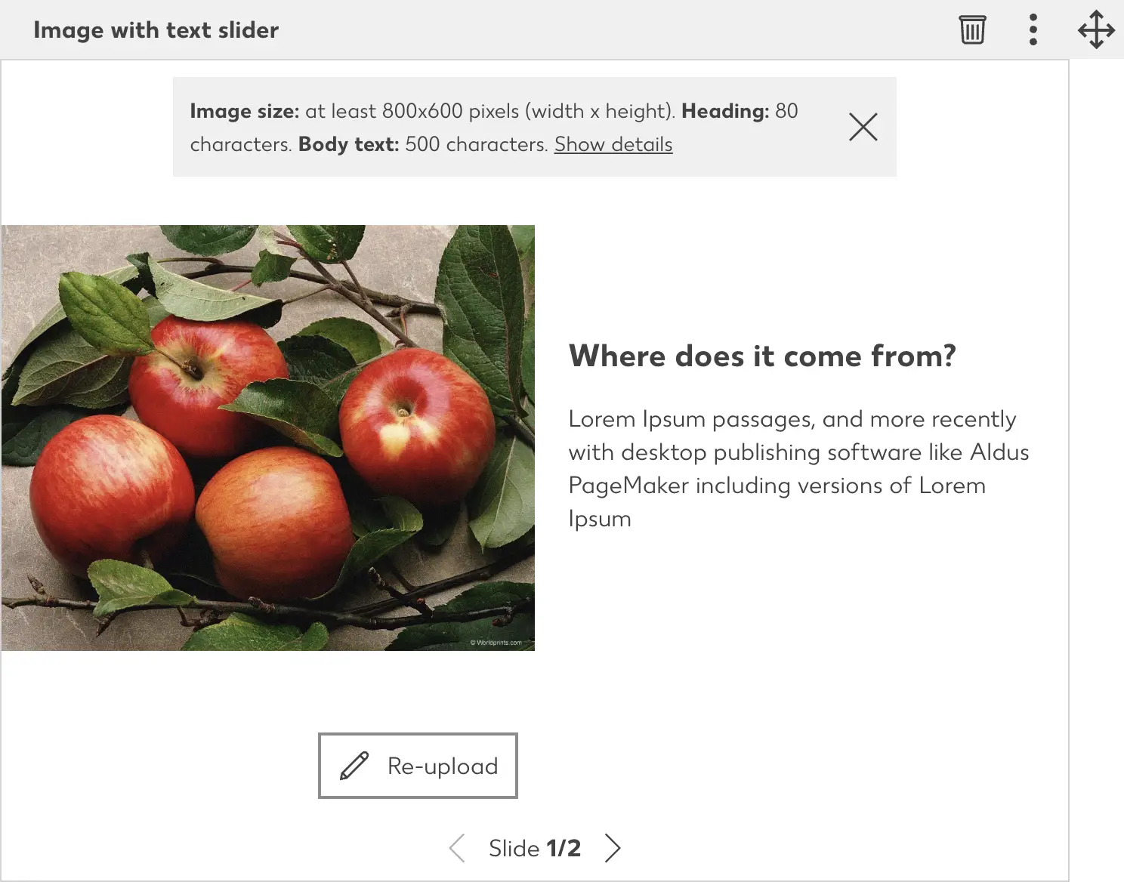
Task: Open the three-dot more options menu
Action: pyautogui.click(x=1033, y=29)
